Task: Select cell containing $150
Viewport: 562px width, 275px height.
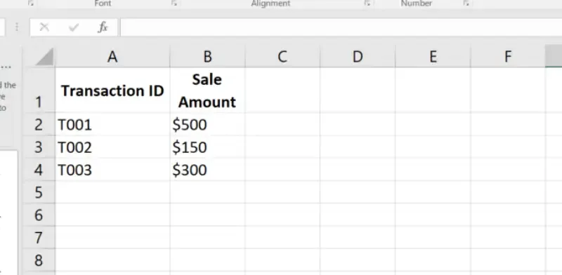Action: [x=207, y=147]
